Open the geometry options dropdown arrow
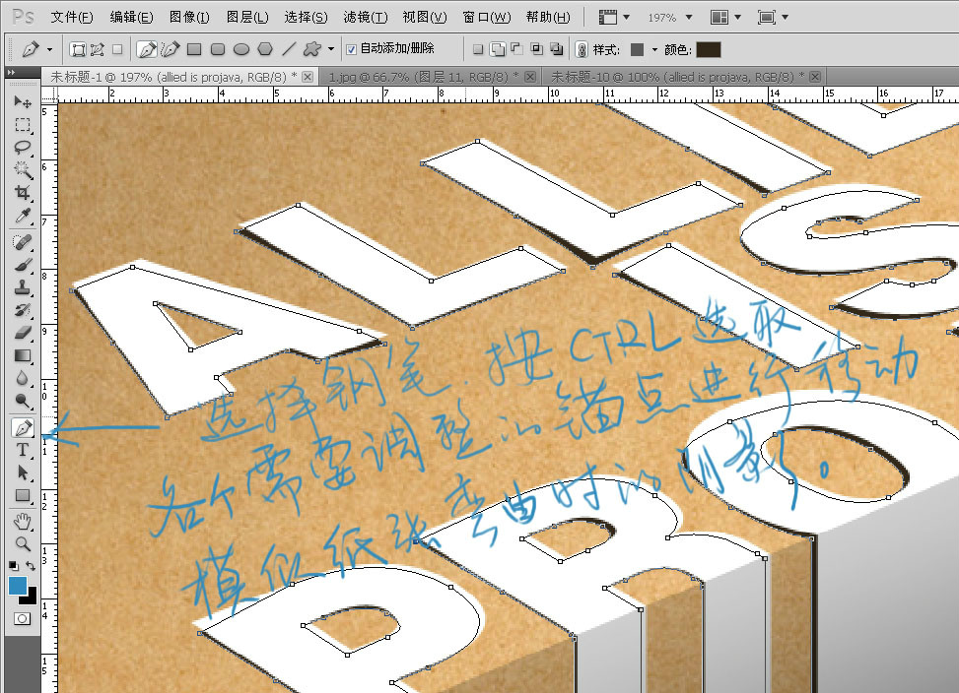 tap(331, 49)
